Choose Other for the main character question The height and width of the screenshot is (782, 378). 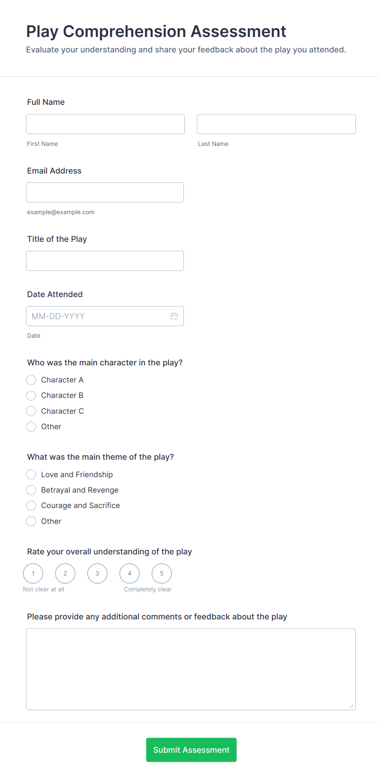coord(31,426)
